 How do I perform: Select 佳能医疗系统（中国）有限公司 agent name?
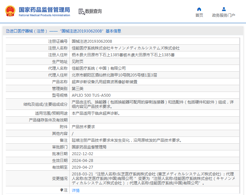pyautogui.click(x=99, y=68)
